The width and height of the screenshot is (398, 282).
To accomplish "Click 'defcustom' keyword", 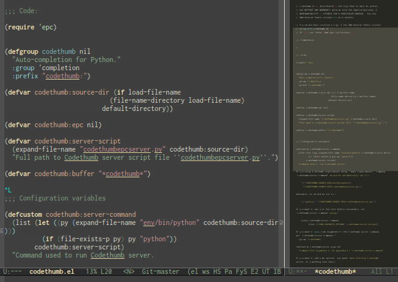I will coord(25,214).
